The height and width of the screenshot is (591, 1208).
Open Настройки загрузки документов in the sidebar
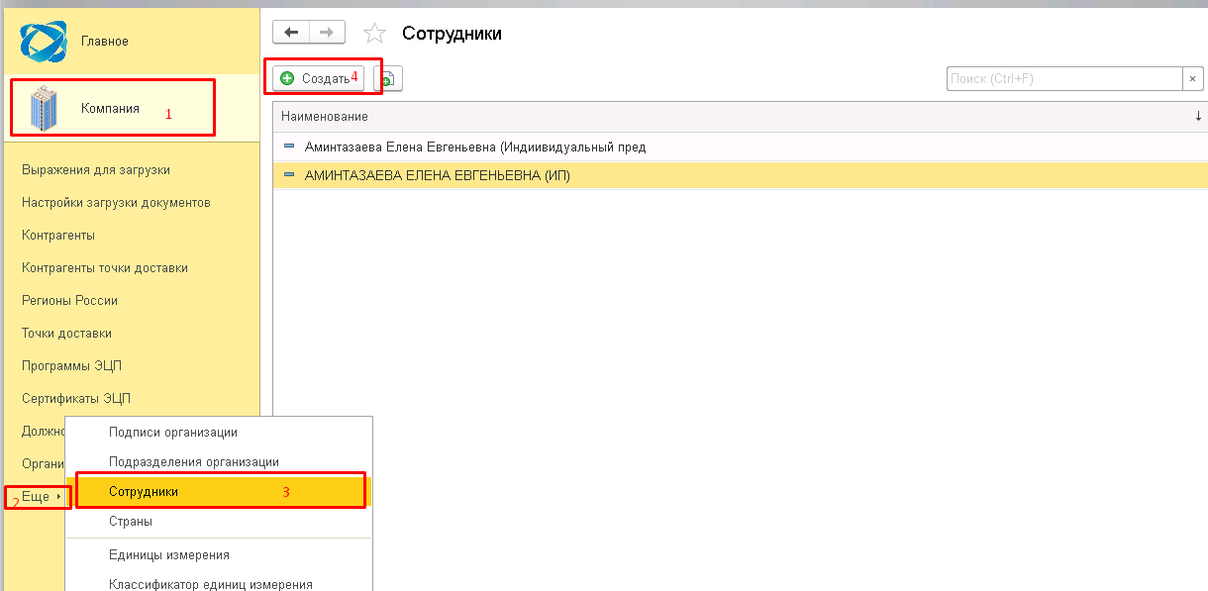(x=116, y=203)
